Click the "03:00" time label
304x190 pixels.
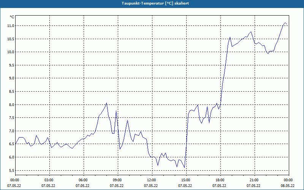[x=49, y=180]
